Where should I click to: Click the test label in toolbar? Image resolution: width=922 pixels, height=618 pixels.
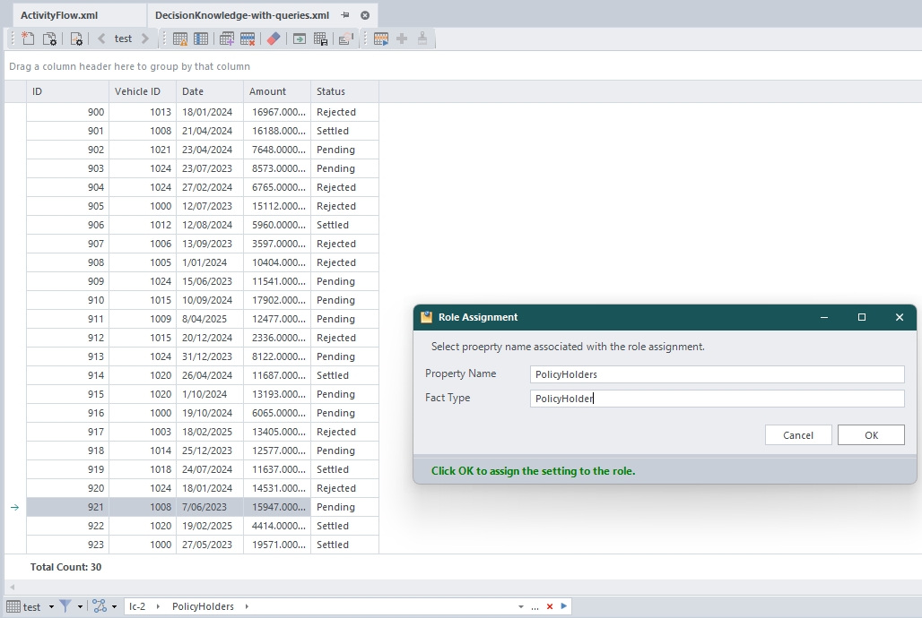(x=123, y=39)
